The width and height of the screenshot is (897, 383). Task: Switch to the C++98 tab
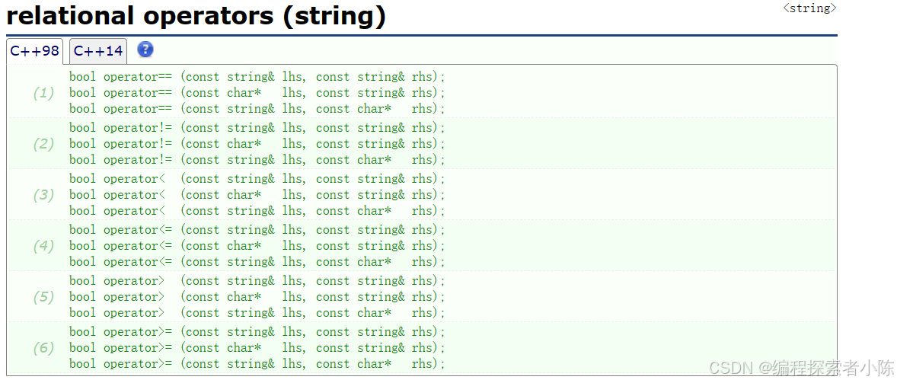35,52
